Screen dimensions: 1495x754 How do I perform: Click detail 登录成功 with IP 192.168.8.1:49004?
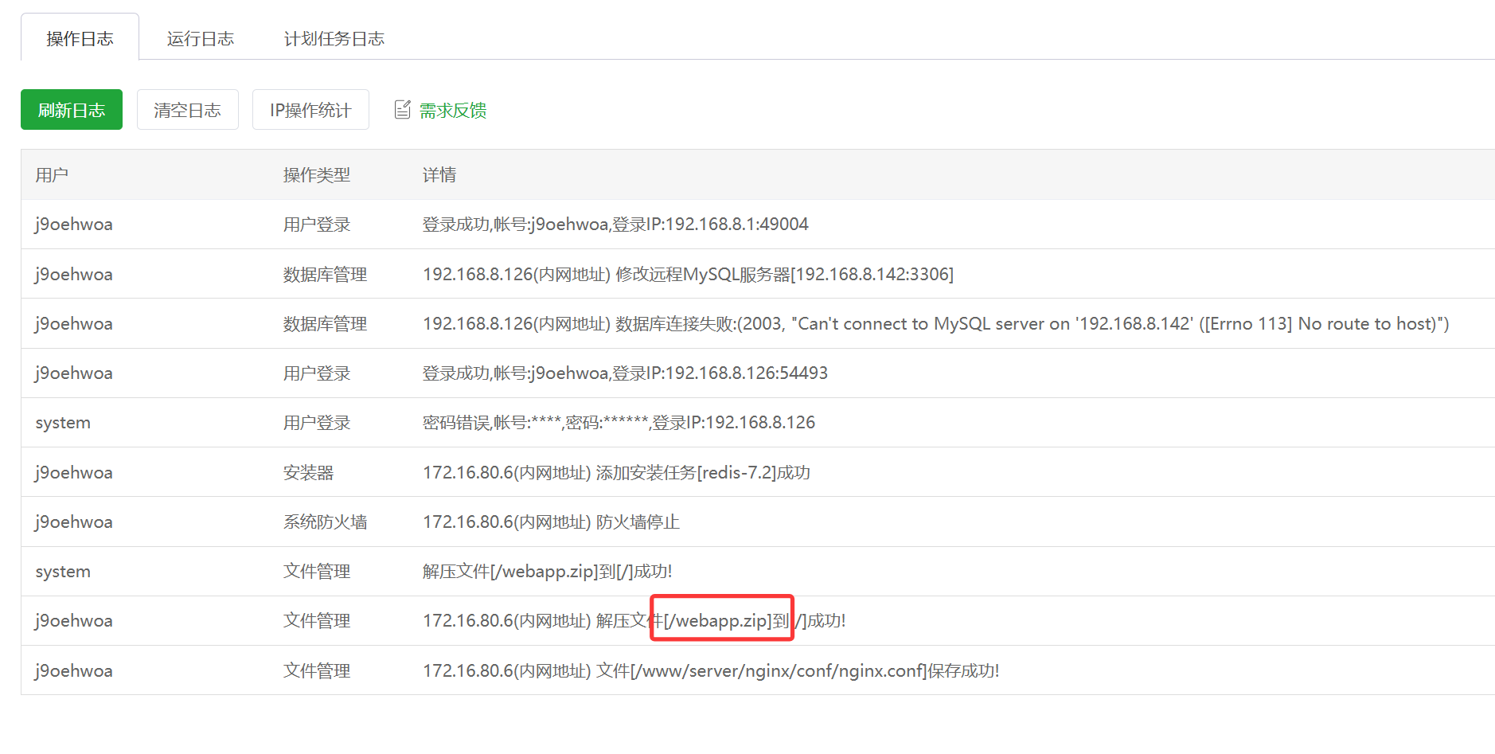pyautogui.click(x=615, y=225)
